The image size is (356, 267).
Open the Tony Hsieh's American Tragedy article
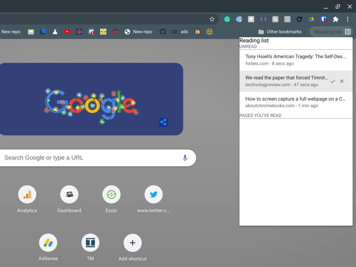click(296, 60)
